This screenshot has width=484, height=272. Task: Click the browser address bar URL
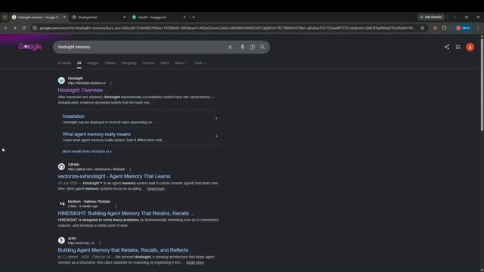[228, 28]
